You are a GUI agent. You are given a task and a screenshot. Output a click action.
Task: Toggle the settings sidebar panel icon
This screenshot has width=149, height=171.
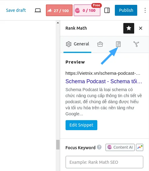[107, 10]
